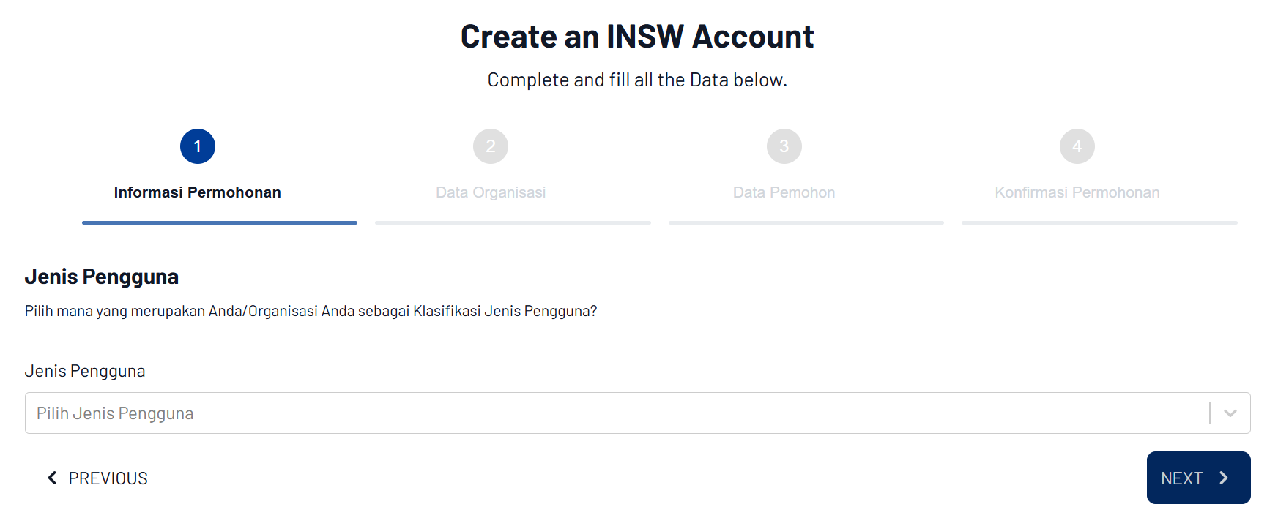
Task: Click the progress bar under Data Organisasi
Action: tap(513, 222)
